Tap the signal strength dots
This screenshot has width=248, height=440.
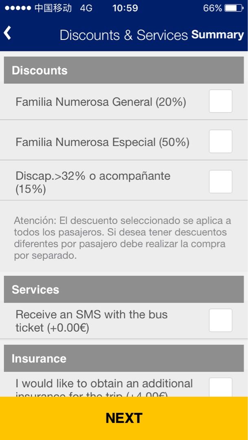(18, 8)
